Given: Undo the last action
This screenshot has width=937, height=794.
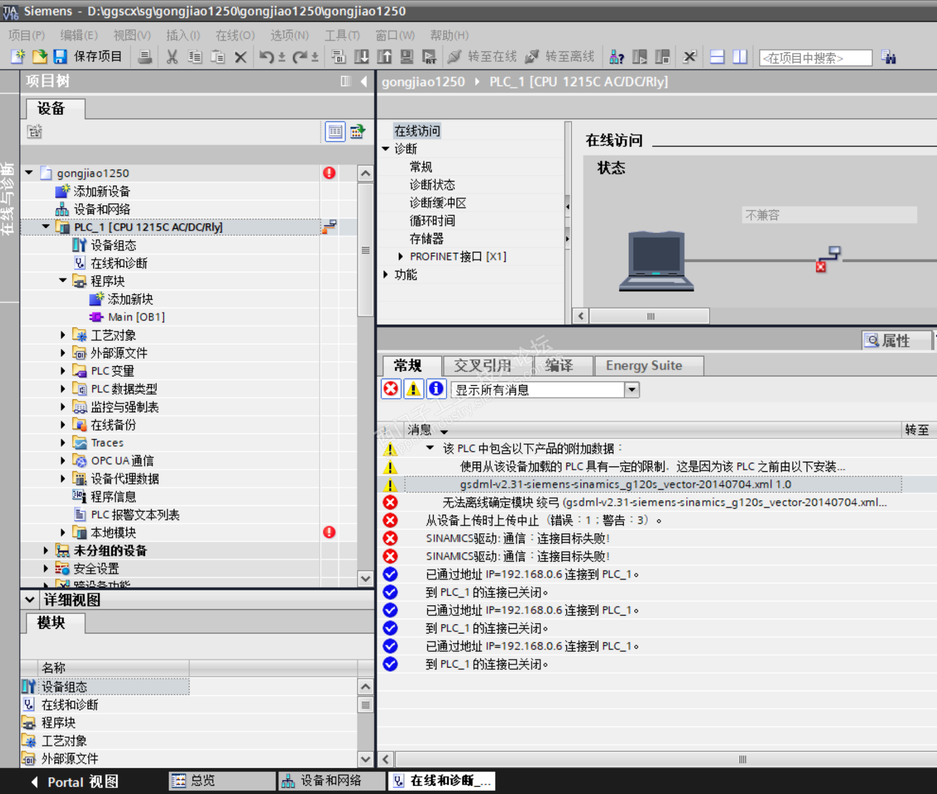Looking at the screenshot, I should [266, 57].
